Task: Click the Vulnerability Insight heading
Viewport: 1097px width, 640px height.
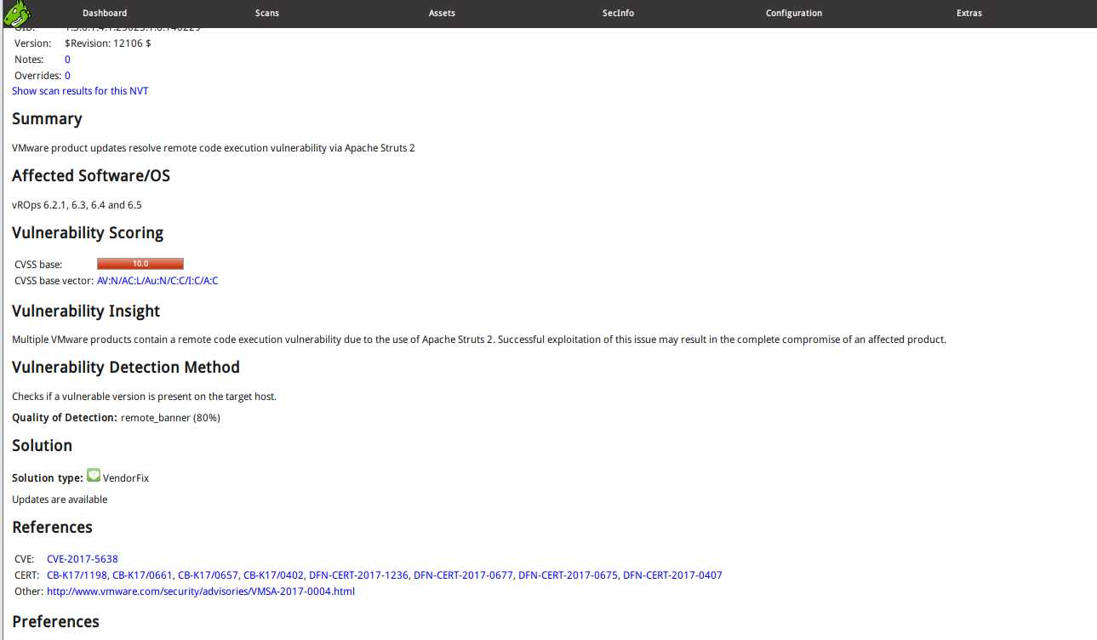Action: click(x=86, y=311)
